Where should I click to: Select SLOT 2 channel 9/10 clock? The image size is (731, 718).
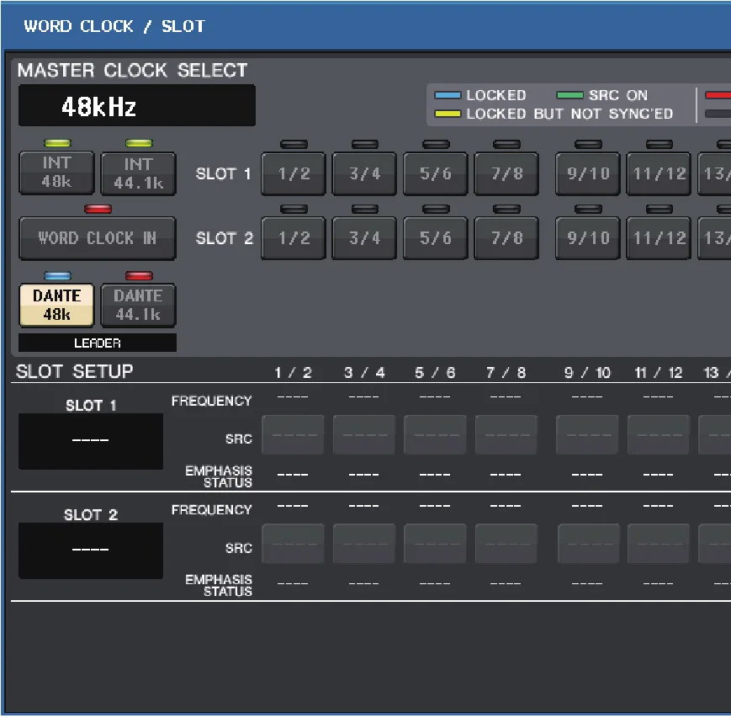(588, 238)
